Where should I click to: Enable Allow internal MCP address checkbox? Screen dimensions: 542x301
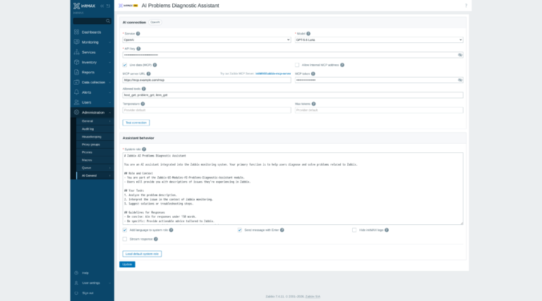point(297,65)
